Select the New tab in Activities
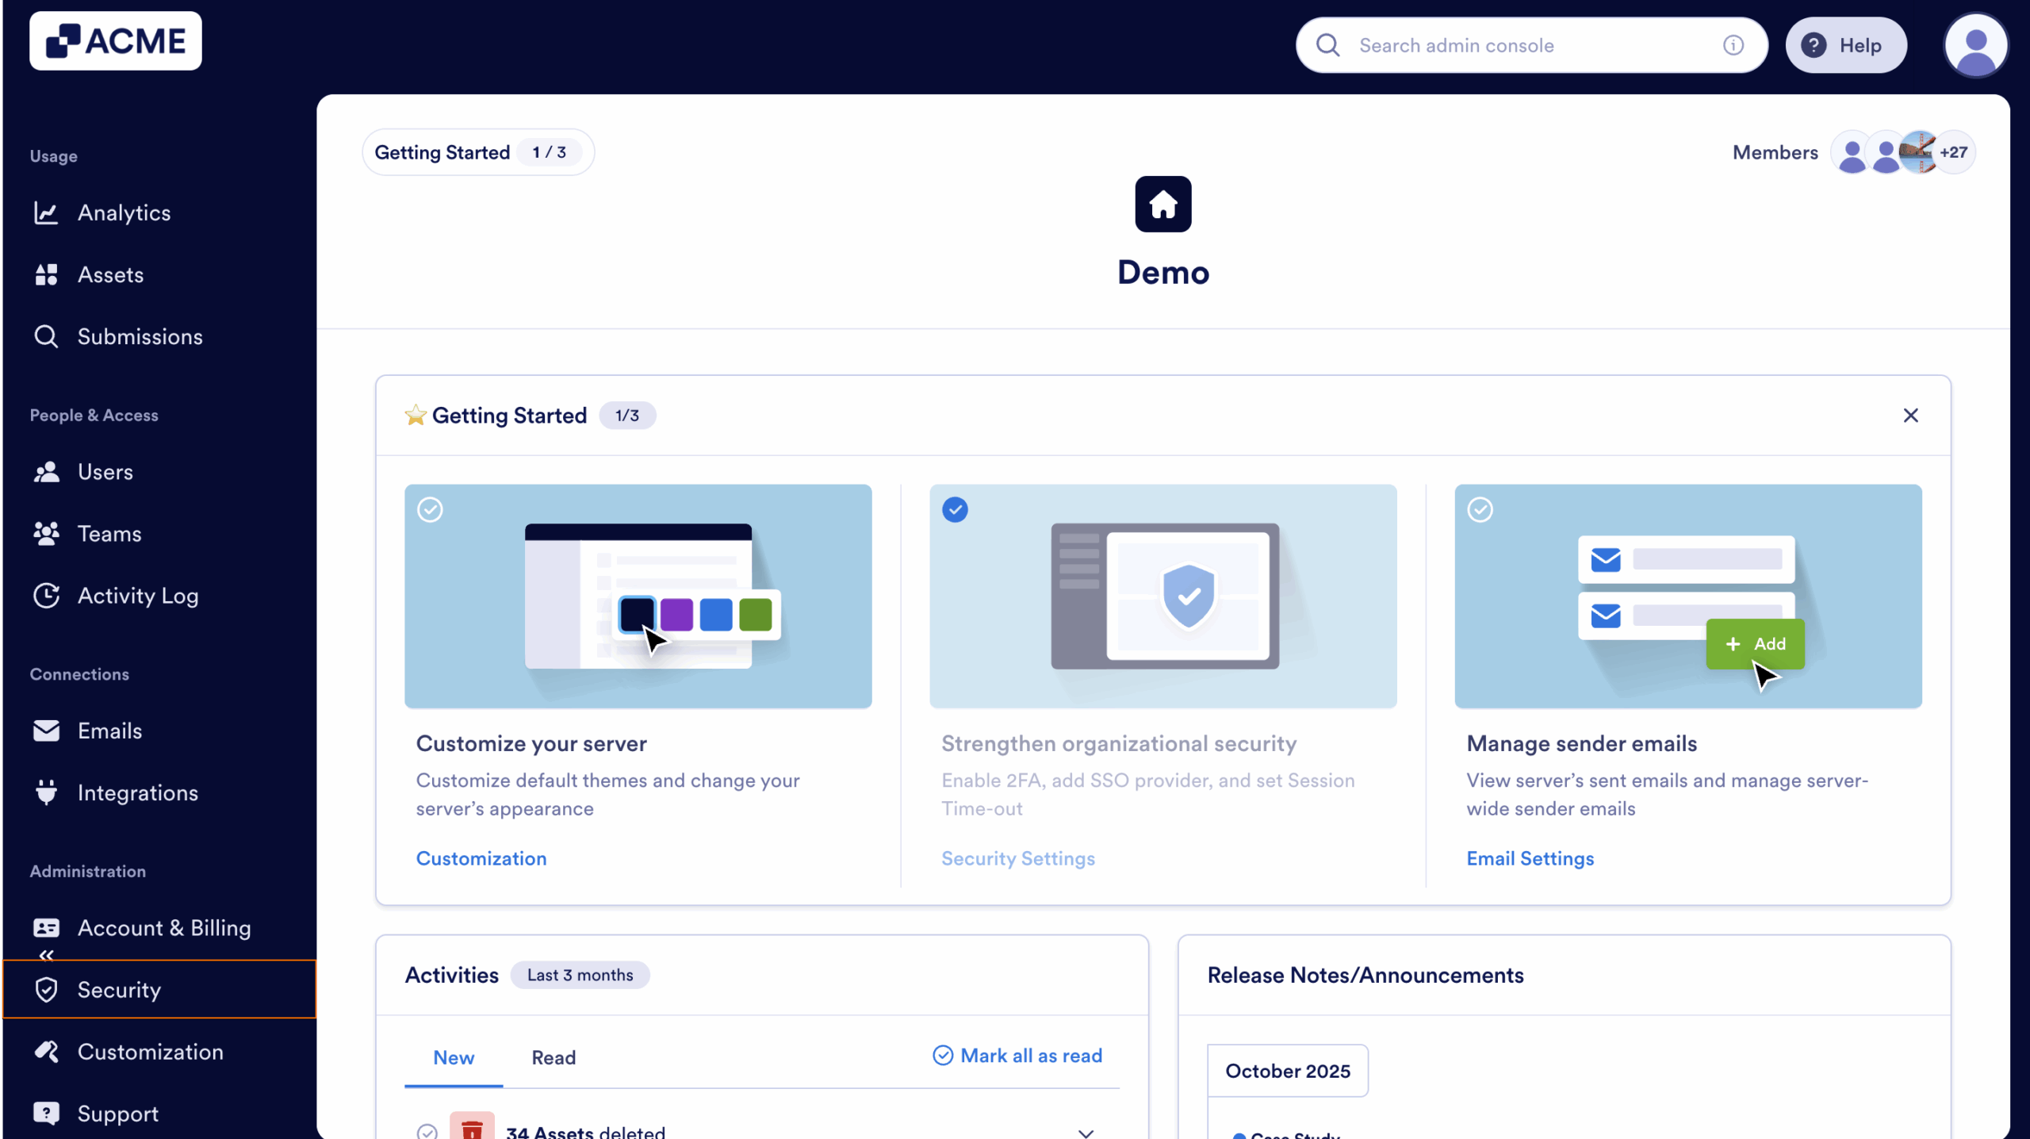 coord(453,1057)
